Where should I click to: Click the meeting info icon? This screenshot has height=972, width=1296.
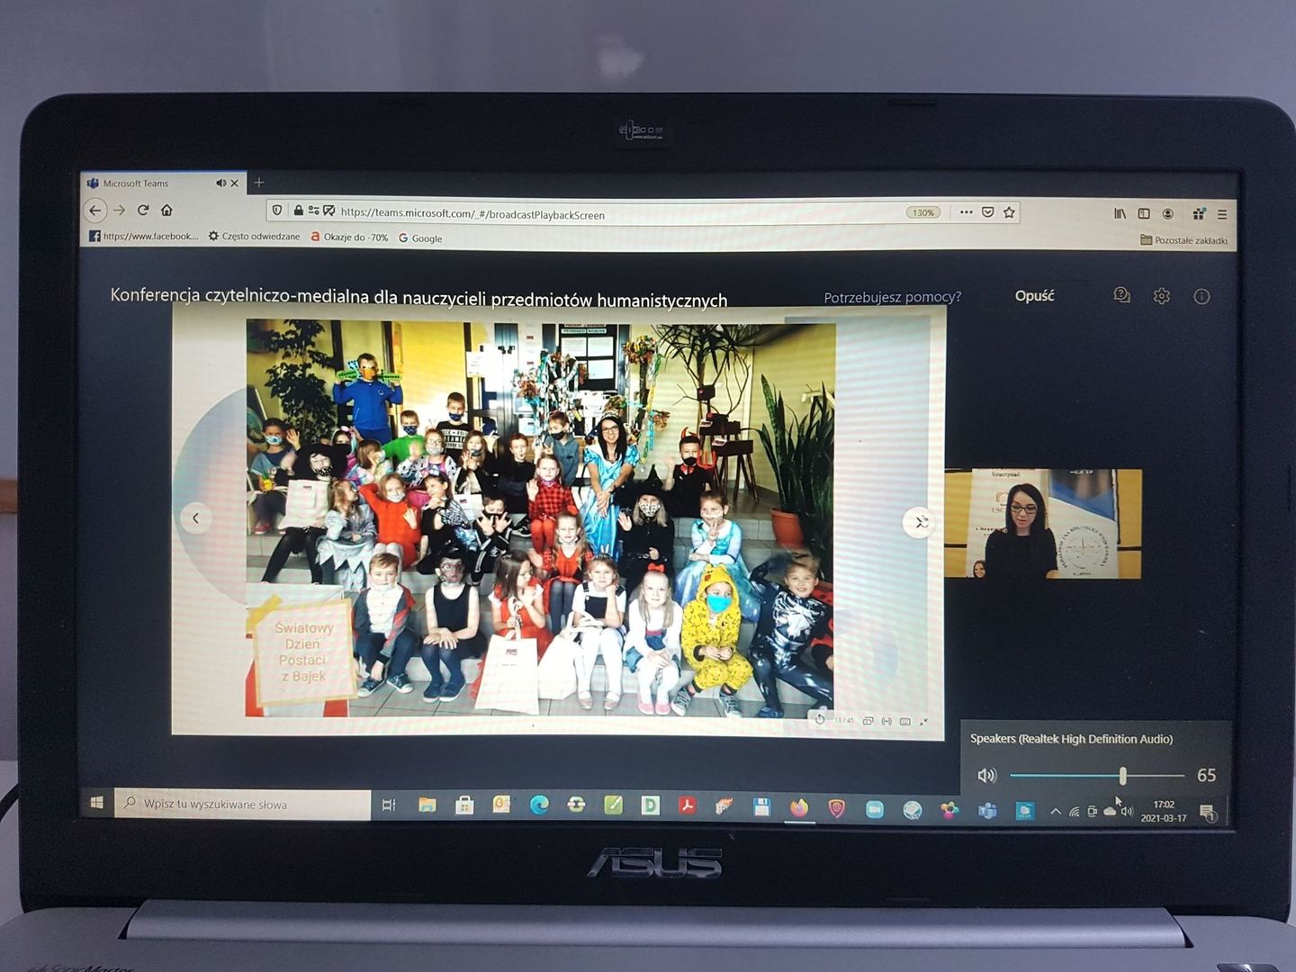coord(1201,297)
